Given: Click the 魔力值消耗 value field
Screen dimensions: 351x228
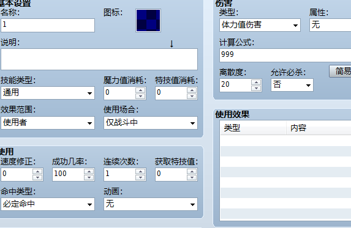Looking at the screenshot, I should coord(120,93).
